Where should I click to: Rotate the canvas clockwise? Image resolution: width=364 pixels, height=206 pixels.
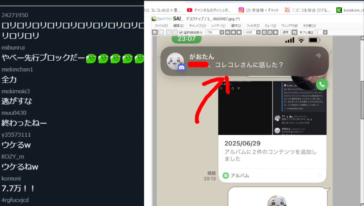(x=270, y=32)
